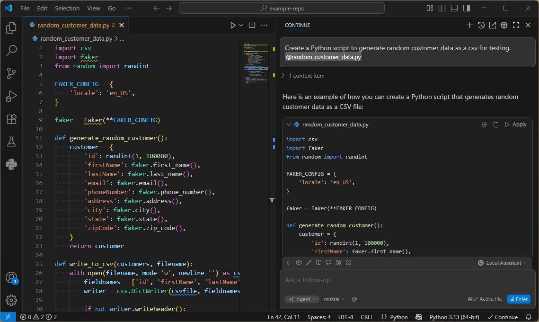This screenshot has width=539, height=322.
Task: Open Continue settings gear
Action: (504, 25)
